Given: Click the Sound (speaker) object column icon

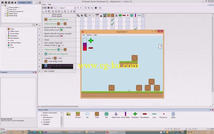Looking at the screenshot, I should 82,16.
